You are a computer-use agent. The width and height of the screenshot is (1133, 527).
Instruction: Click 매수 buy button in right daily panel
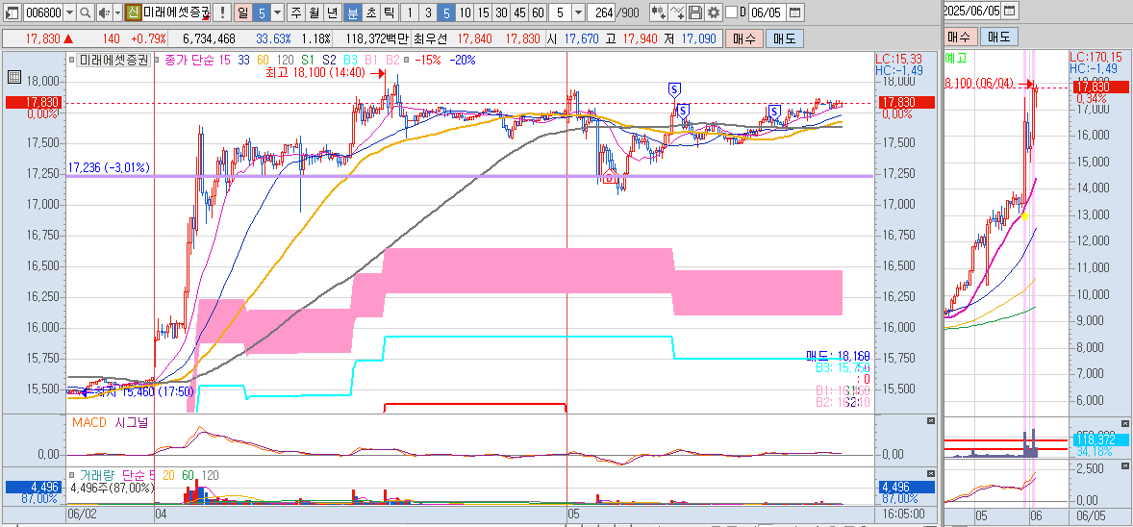click(x=960, y=36)
